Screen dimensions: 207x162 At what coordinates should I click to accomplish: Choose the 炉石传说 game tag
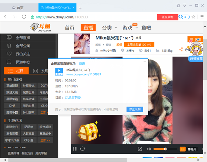coord(29,86)
